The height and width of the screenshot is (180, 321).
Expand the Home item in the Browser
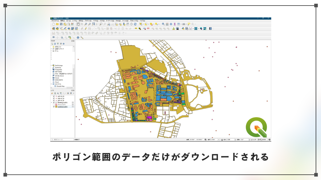[51, 51]
